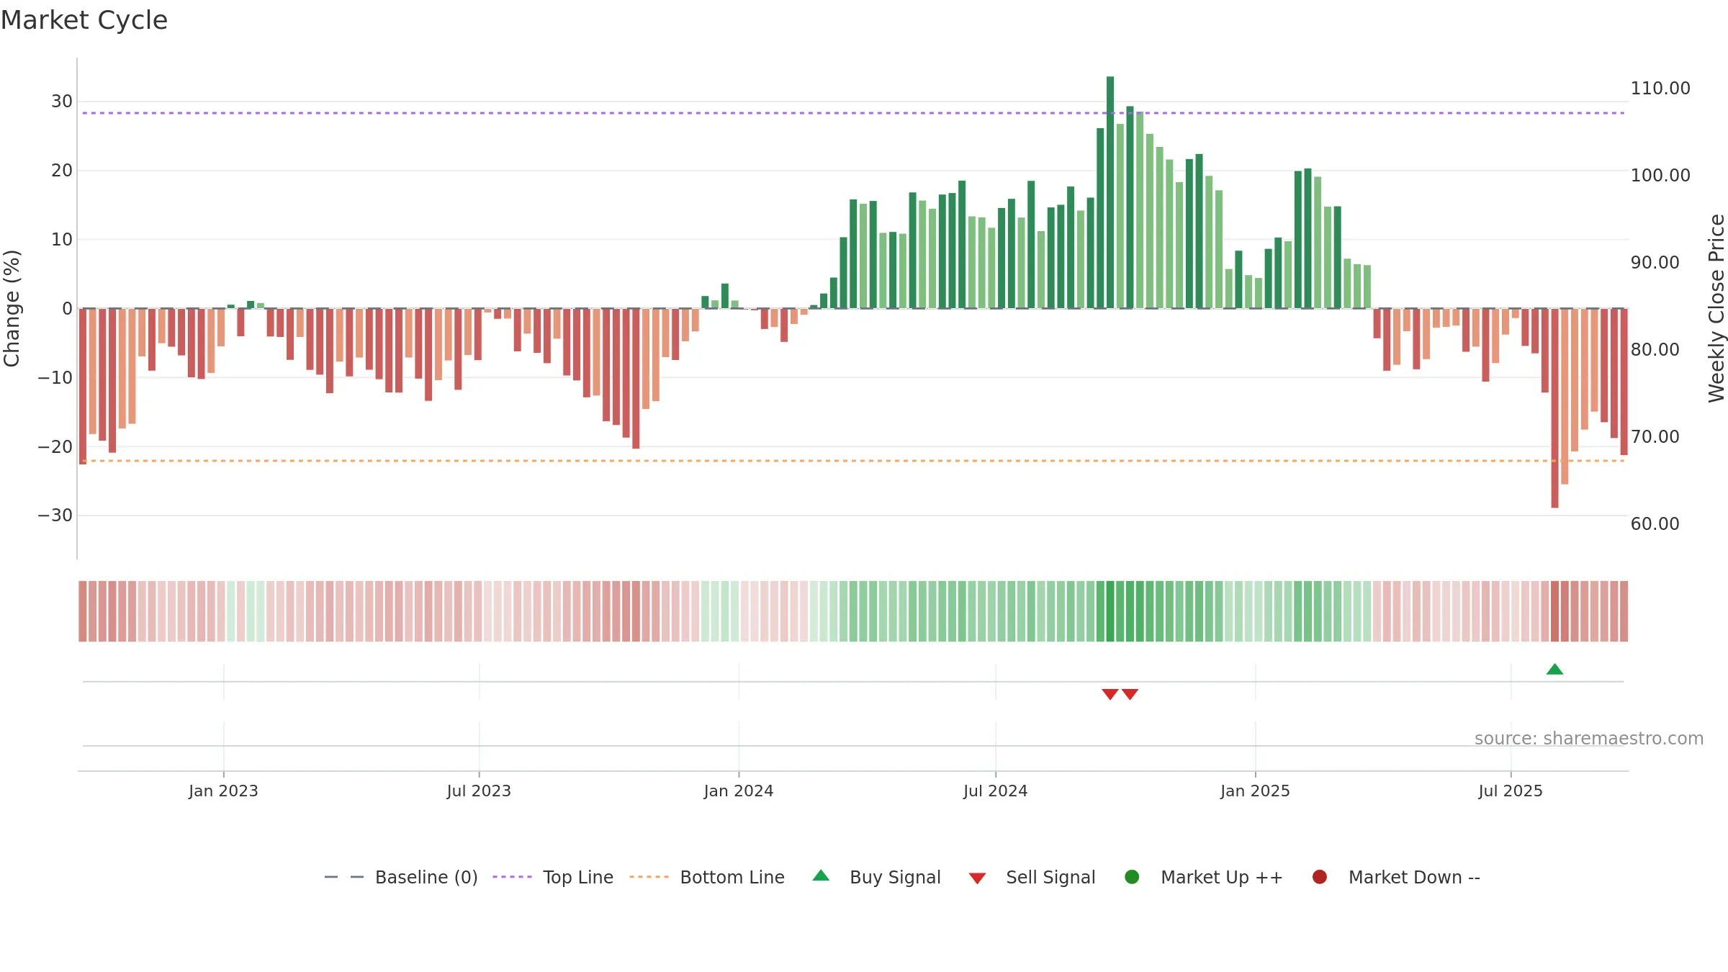This screenshot has width=1728, height=972.
Task: Click the 100.00 price tick label
Action: (1660, 176)
